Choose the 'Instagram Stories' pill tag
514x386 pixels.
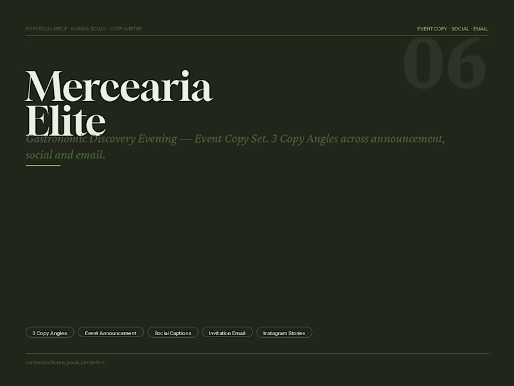pos(284,333)
